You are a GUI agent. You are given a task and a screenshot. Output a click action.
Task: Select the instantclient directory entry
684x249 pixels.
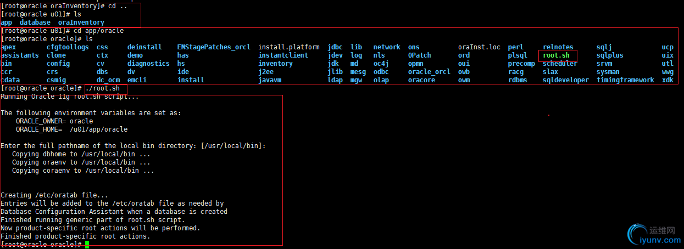point(283,55)
